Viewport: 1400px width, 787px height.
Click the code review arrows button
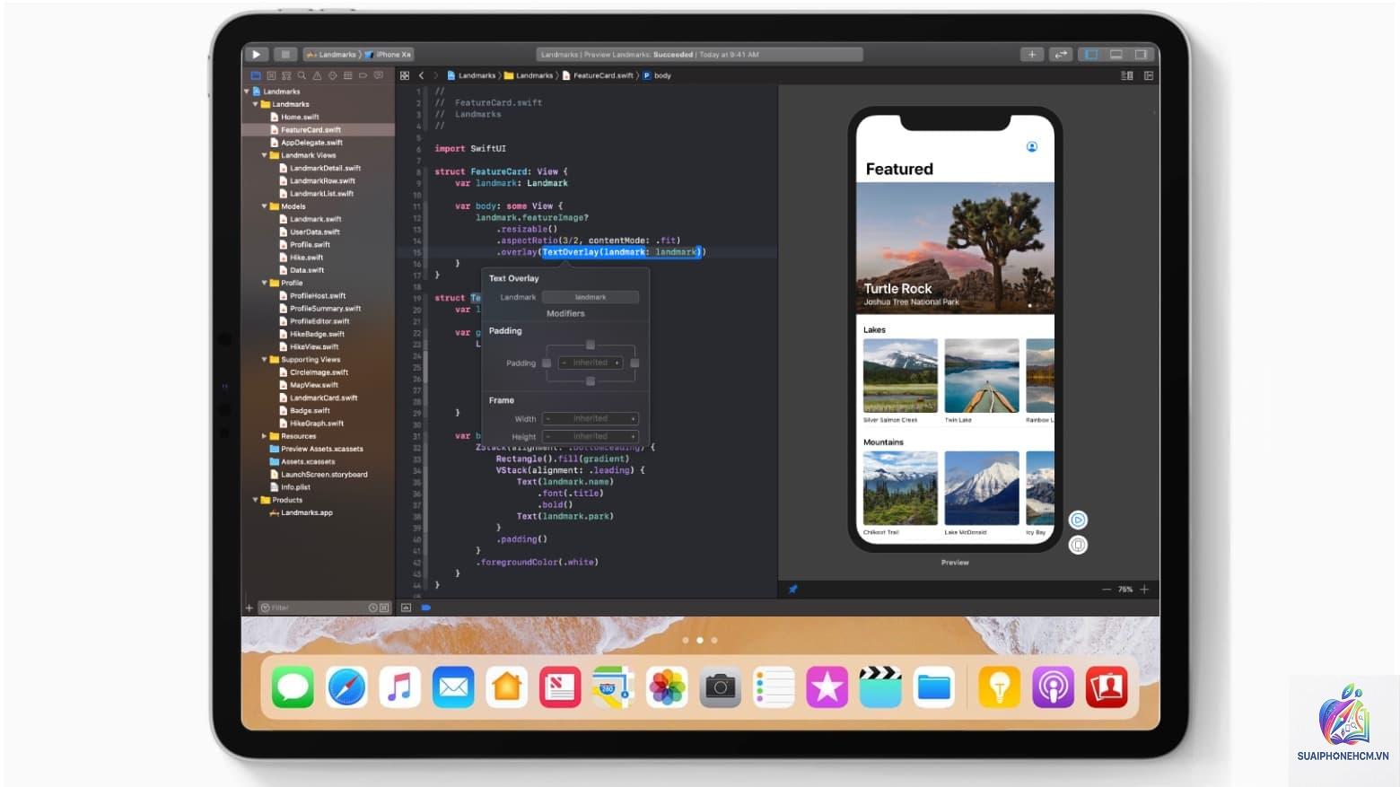click(1061, 55)
